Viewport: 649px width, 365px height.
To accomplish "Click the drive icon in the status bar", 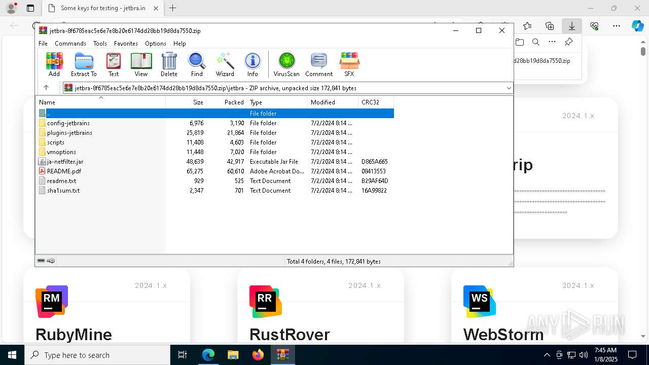I will click(x=41, y=261).
